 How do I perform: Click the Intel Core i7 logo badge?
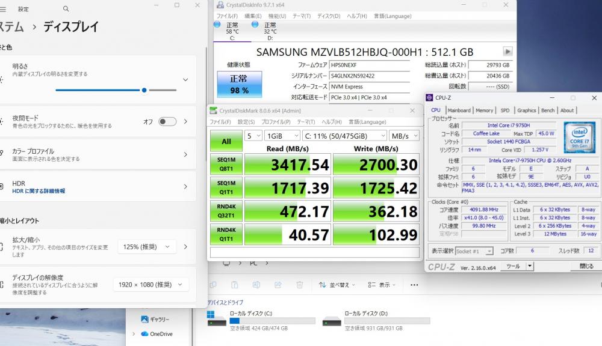(x=580, y=138)
